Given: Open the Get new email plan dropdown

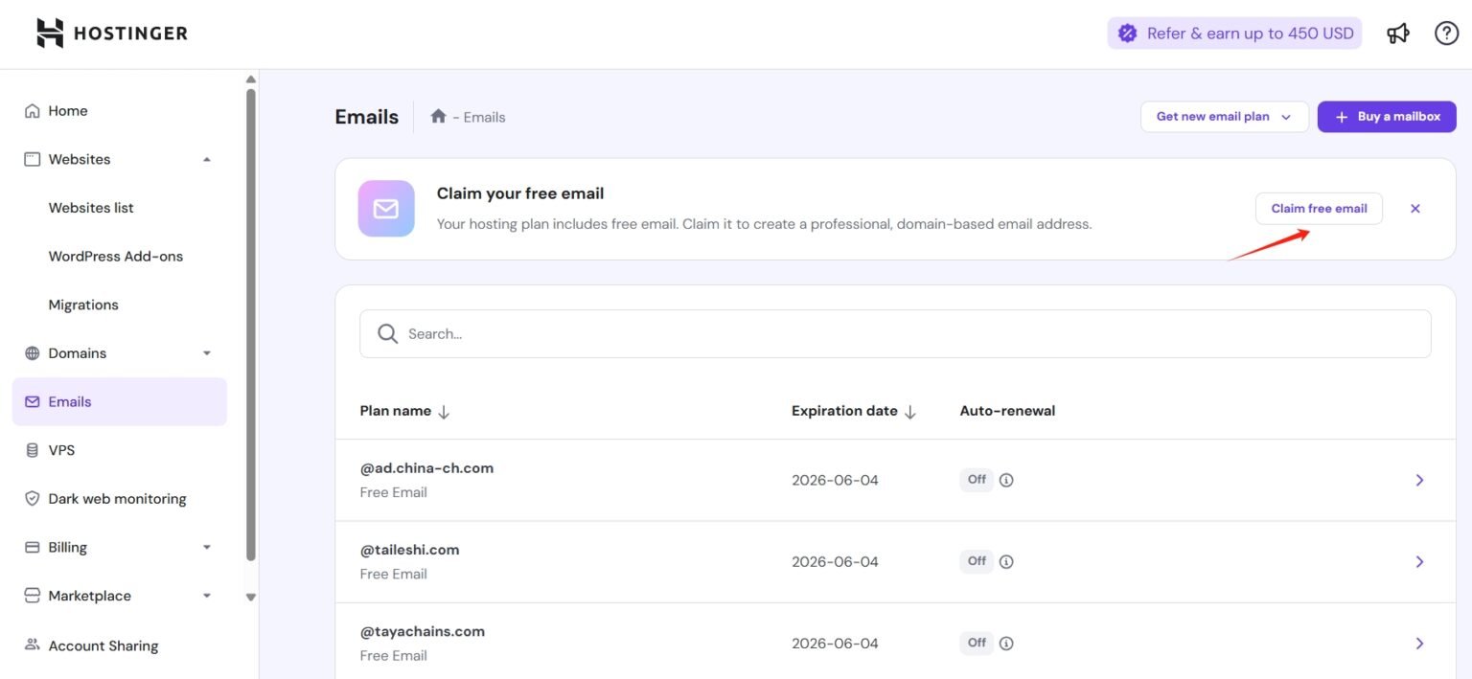Looking at the screenshot, I should [1224, 117].
